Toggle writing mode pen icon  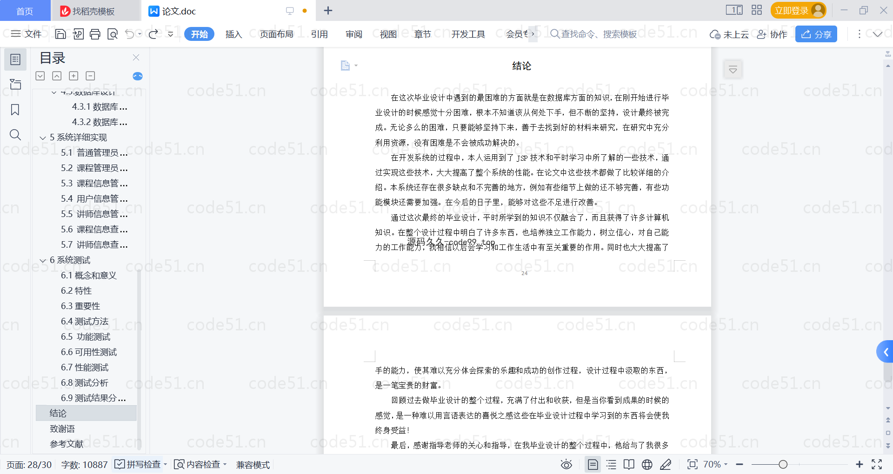click(x=666, y=464)
